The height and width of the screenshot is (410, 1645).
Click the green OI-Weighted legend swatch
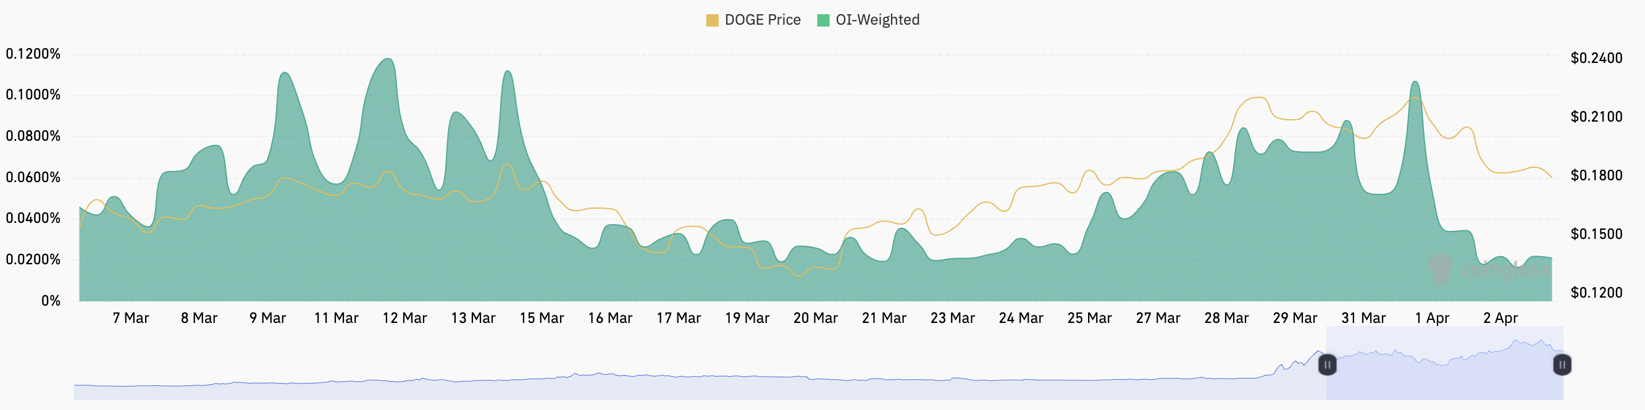pos(823,20)
